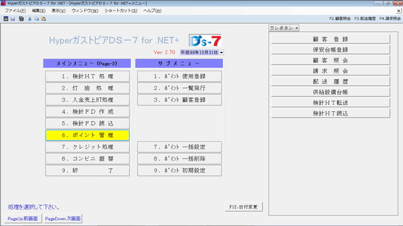The width and height of the screenshot is (403, 226).
Task: Click 検針HT転送 button
Action: [x=330, y=103]
